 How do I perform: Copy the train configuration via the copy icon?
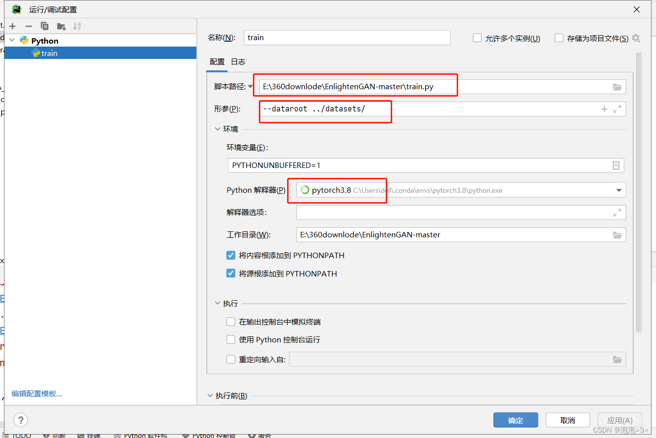[45, 26]
